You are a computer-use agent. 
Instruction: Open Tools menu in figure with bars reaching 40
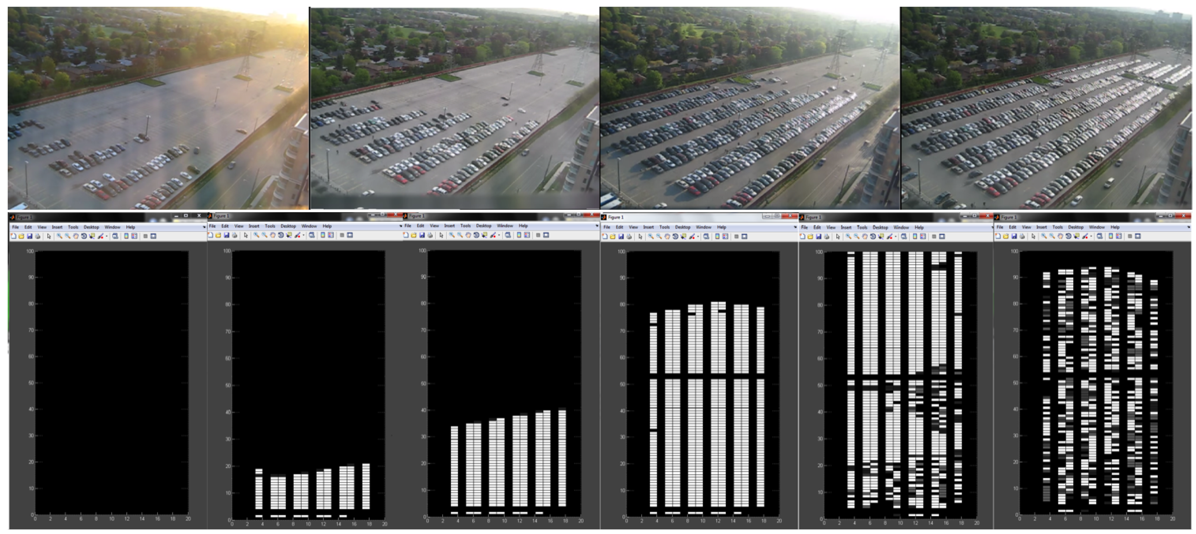tap(465, 226)
